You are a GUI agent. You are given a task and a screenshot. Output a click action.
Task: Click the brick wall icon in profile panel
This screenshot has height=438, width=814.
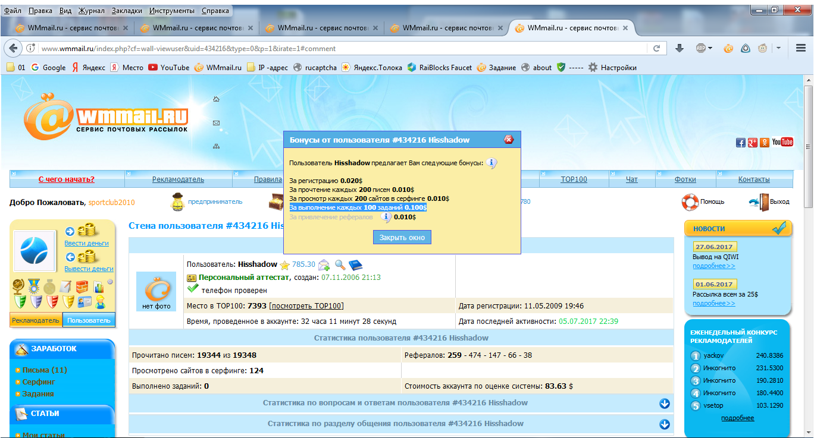82,286
